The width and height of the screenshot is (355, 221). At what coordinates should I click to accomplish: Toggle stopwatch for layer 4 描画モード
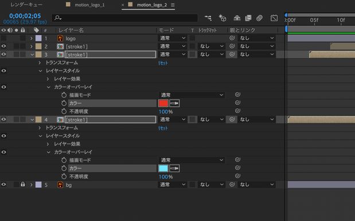point(64,160)
